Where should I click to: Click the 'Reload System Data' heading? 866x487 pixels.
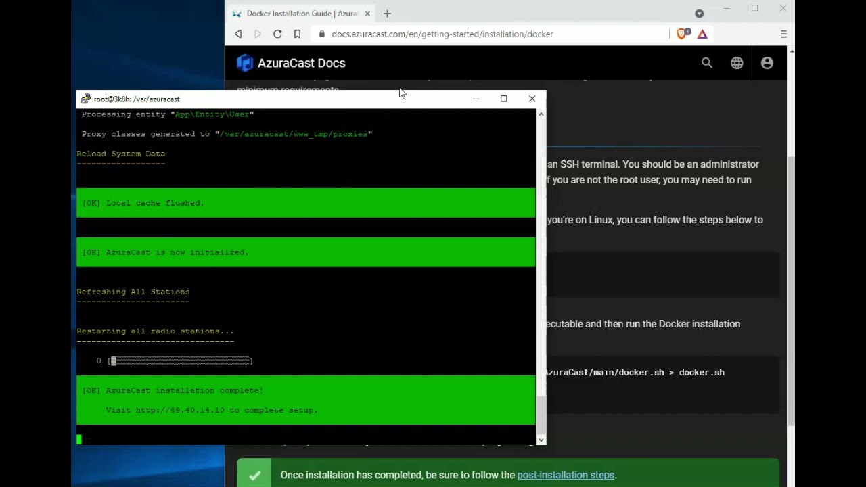point(120,154)
